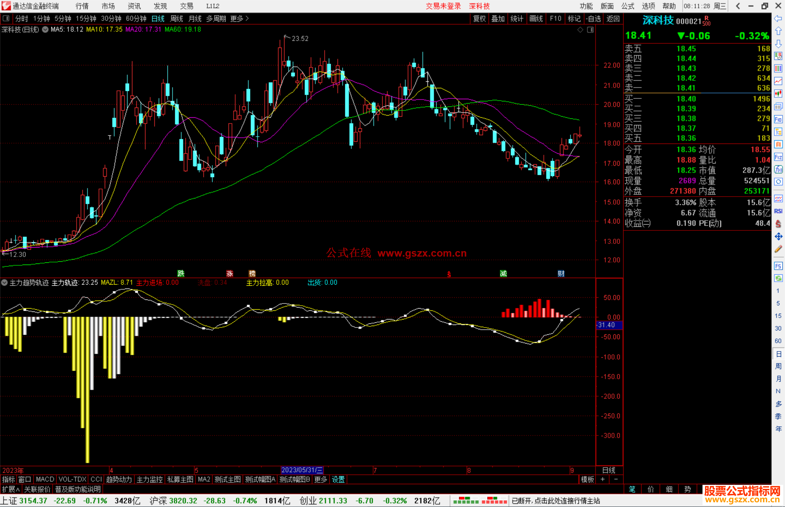Click the candlestick chart sidebar icon

tap(778, 93)
